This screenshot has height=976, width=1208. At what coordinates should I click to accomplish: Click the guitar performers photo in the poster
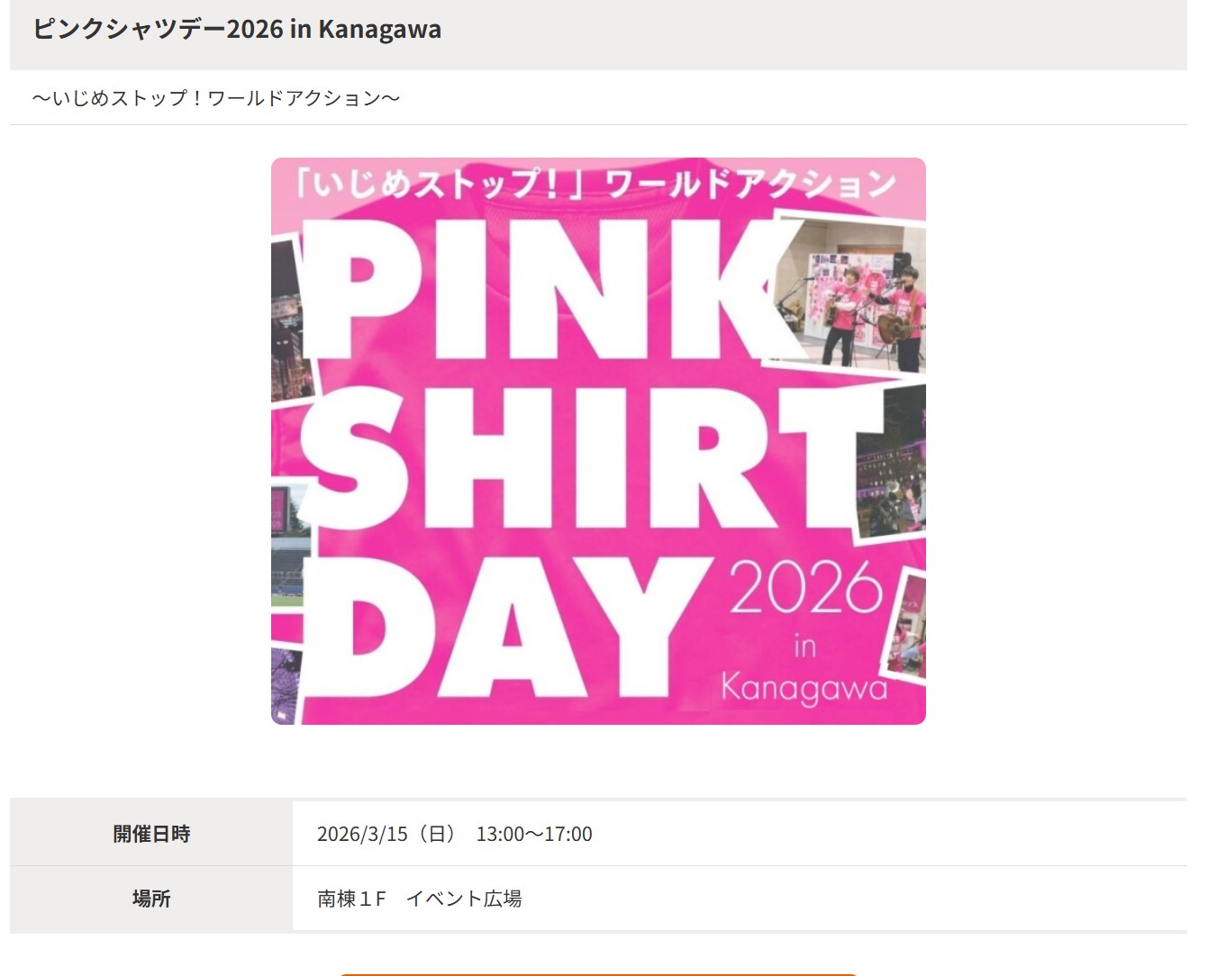(x=850, y=293)
